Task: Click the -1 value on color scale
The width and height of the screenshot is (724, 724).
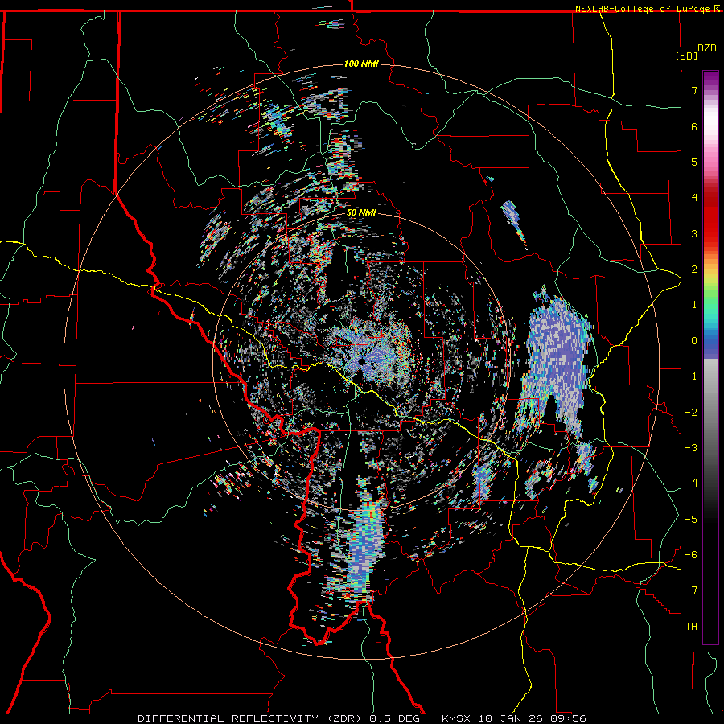Action: click(x=691, y=376)
